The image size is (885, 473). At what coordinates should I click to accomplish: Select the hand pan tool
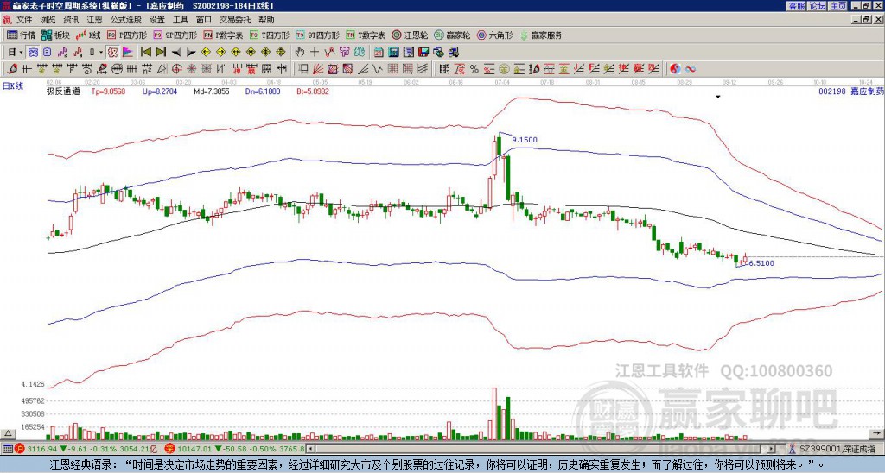tap(299, 52)
